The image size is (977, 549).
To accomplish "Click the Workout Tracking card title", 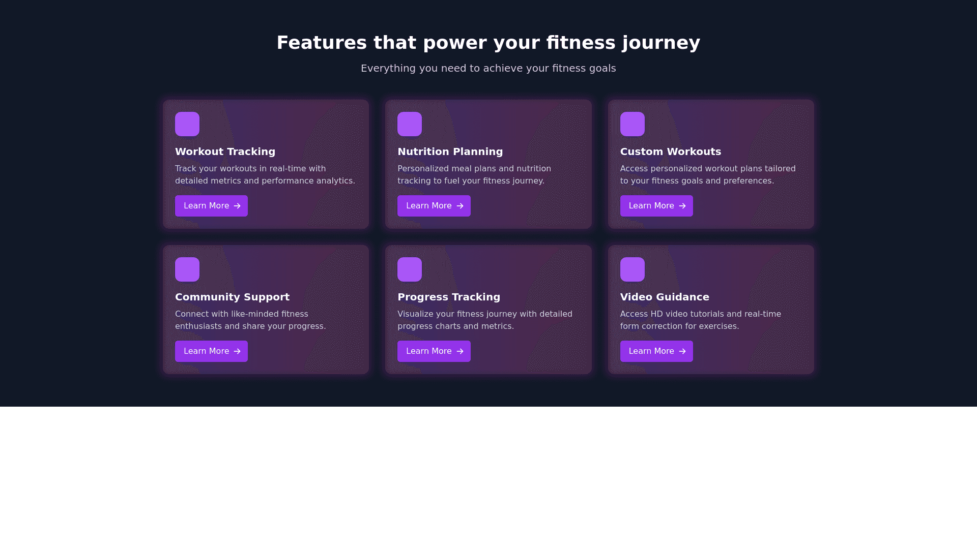I will [225, 151].
